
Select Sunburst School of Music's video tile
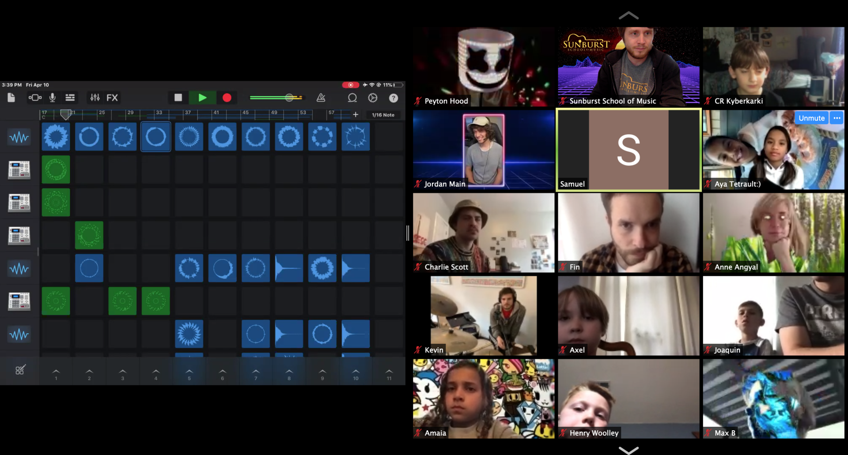tap(628, 67)
